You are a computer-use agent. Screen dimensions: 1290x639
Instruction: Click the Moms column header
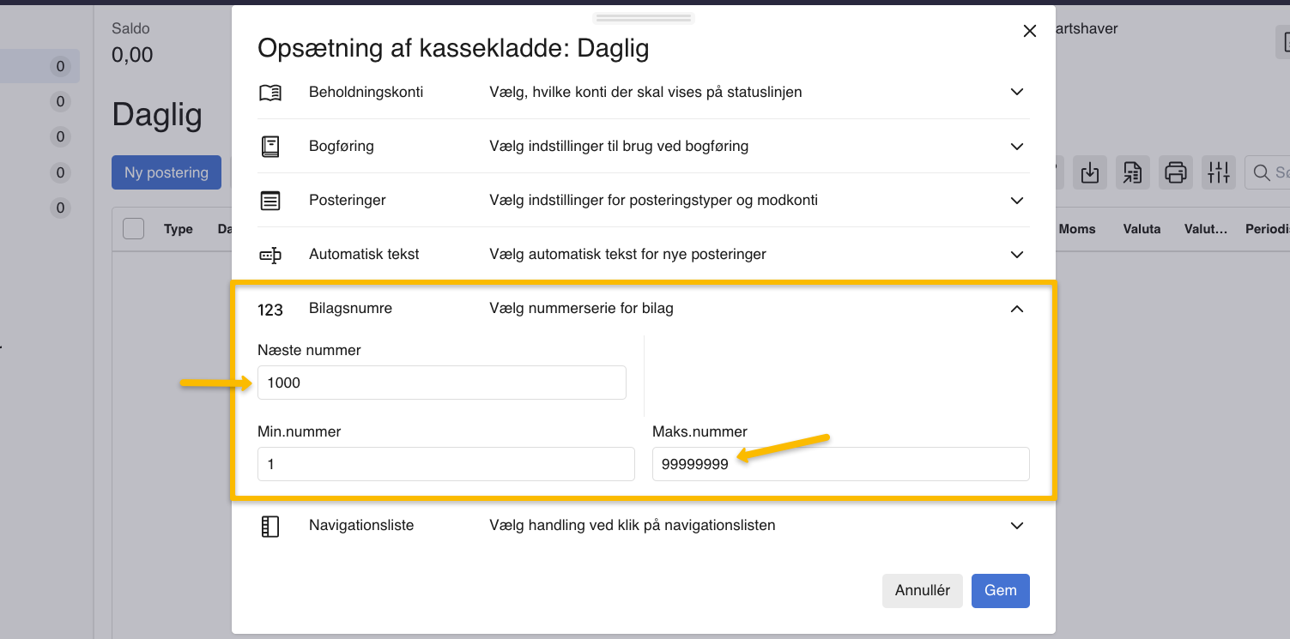point(1078,228)
